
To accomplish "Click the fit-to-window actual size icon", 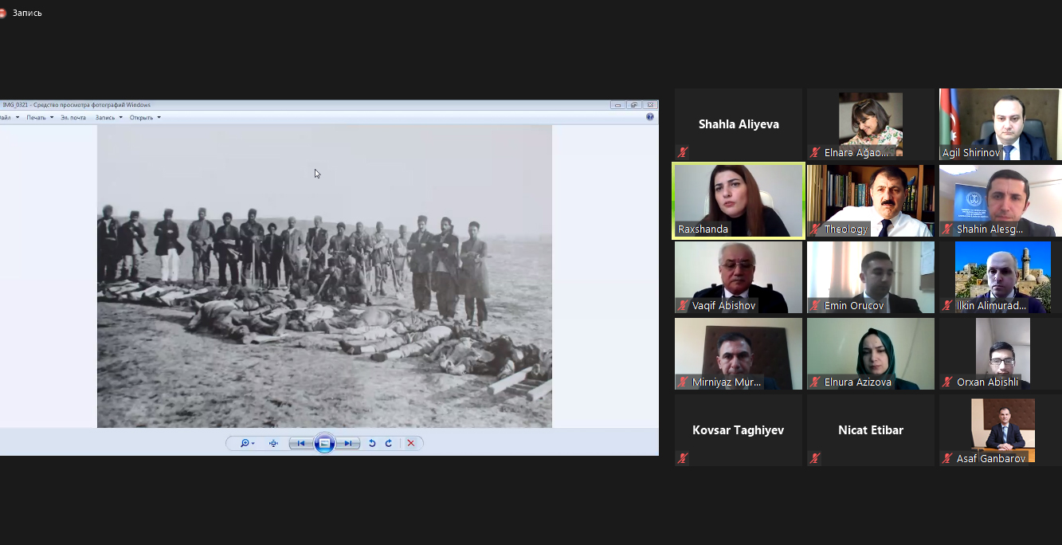I will pos(273,443).
